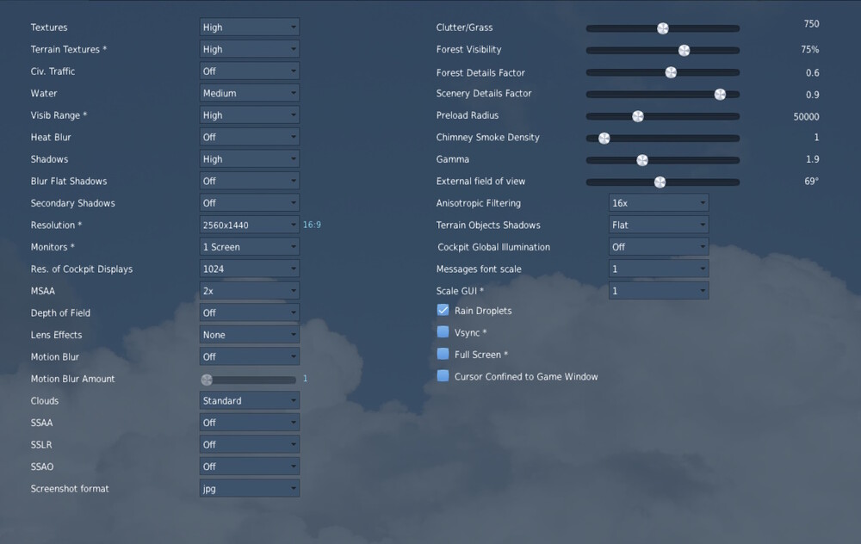Open the Shadows dropdown

[249, 159]
